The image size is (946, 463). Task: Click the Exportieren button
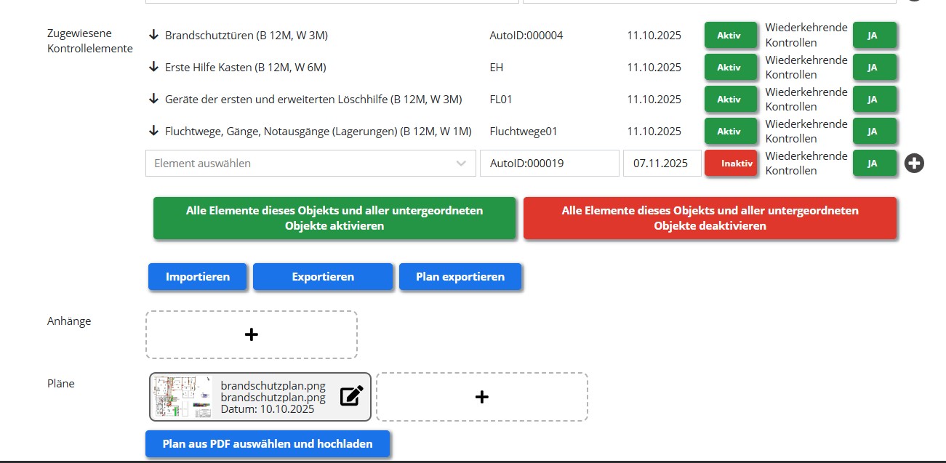pyautogui.click(x=323, y=277)
